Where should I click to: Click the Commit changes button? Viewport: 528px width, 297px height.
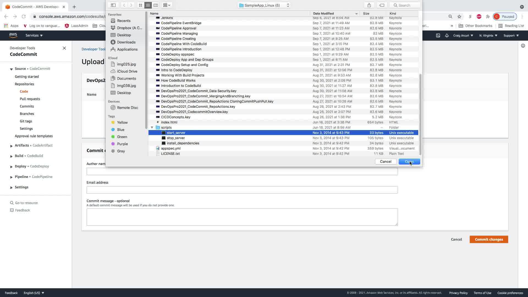tap(489, 239)
